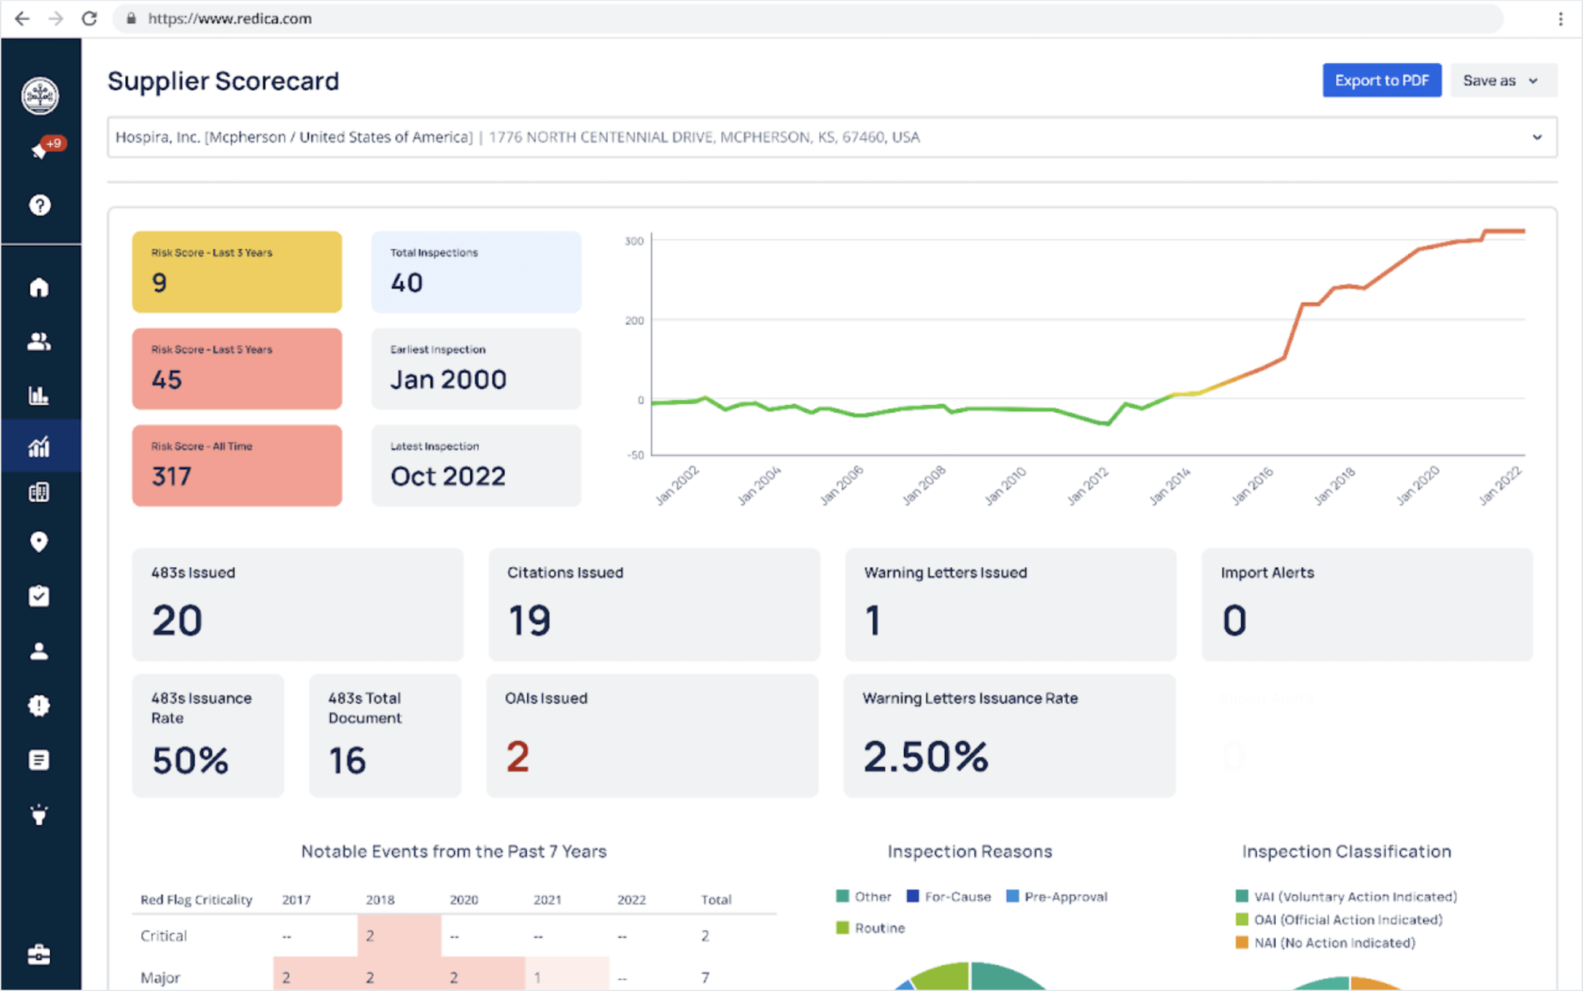Expand the Hospira supplier selection dropdown
The height and width of the screenshot is (991, 1583).
pos(1536,136)
